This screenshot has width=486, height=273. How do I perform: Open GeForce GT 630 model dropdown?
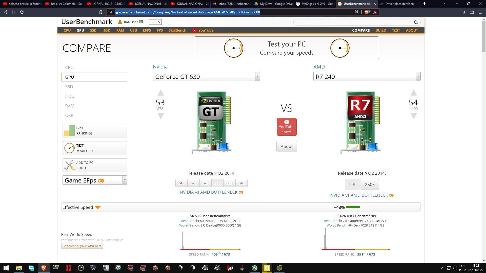point(206,76)
